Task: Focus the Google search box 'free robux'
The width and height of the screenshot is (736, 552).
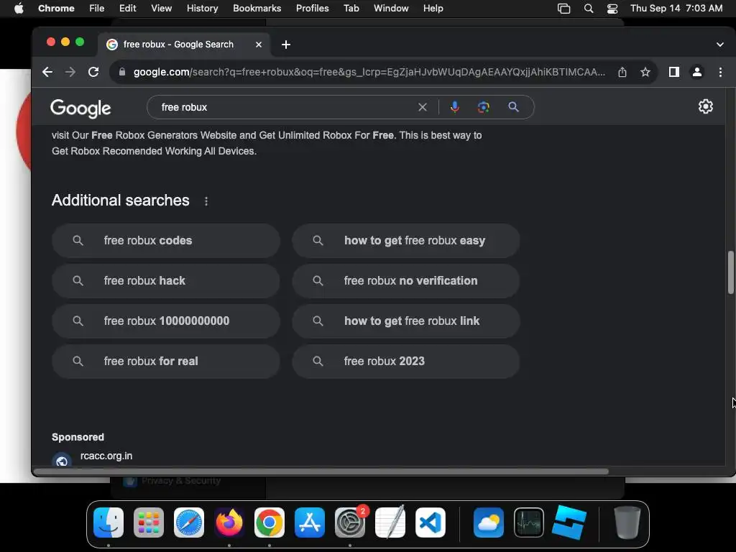Action: point(286,107)
